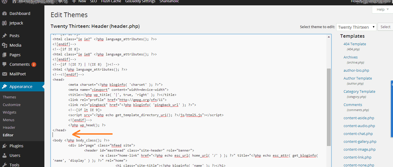Open the content-gallery.php template link
The width and height of the screenshot is (393, 167).
360,141
